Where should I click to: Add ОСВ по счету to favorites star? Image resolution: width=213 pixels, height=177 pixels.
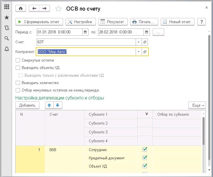[58, 9]
